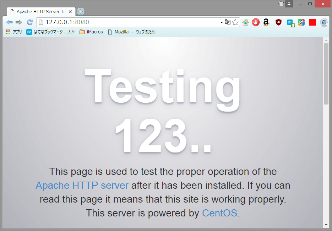Open the アプリ apps shortcut
Viewport: 332px width, 231px height.
click(14, 32)
